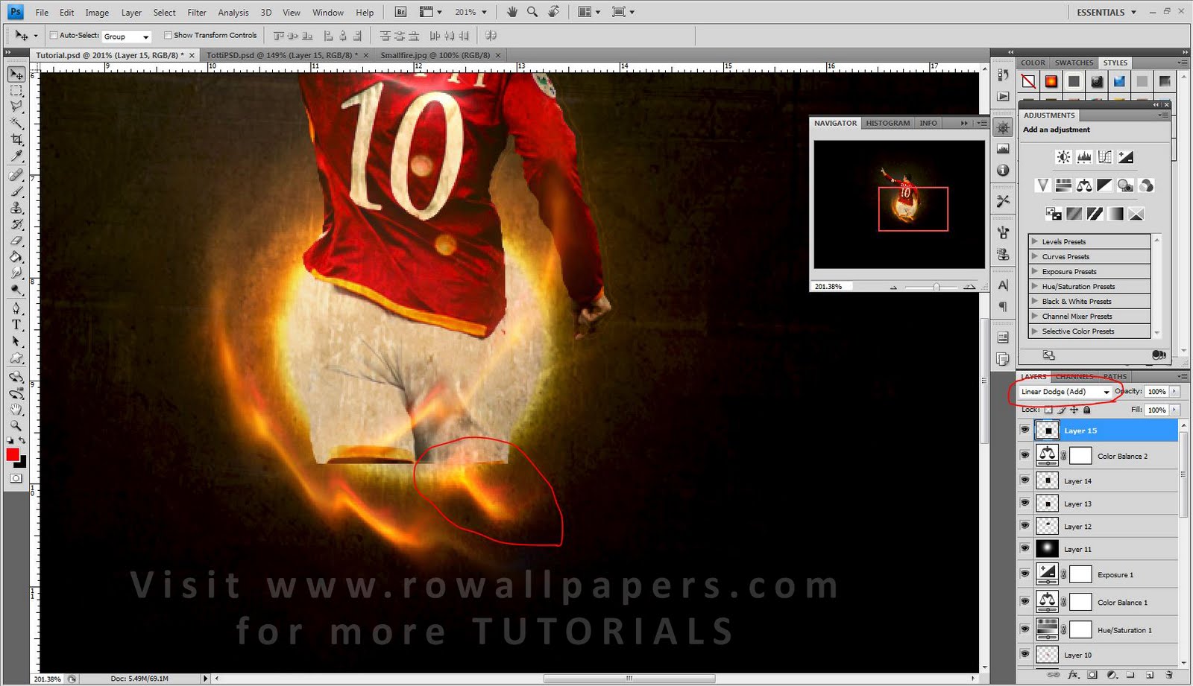Click the Navigator zoom percentage field
Screen dimensions: 1193x686
pyautogui.click(x=831, y=286)
